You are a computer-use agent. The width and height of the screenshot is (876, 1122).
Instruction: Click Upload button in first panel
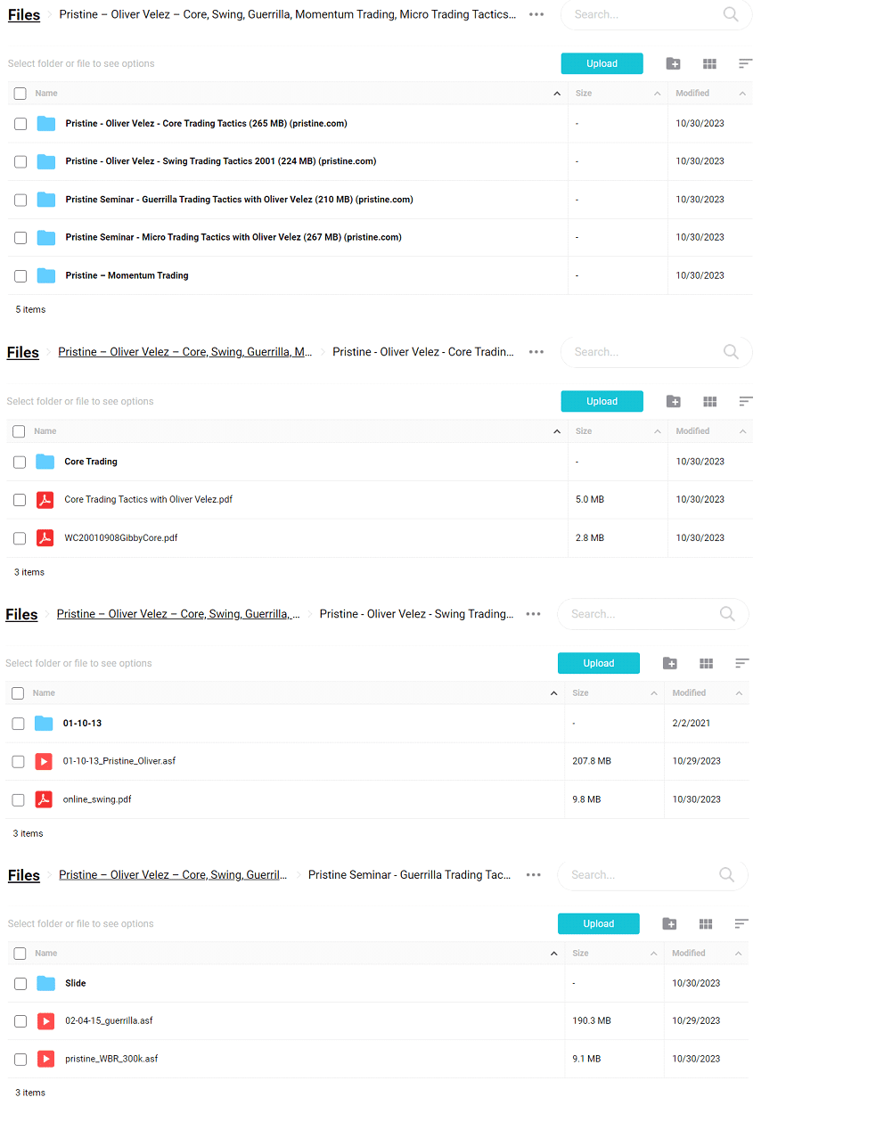pyautogui.click(x=602, y=63)
